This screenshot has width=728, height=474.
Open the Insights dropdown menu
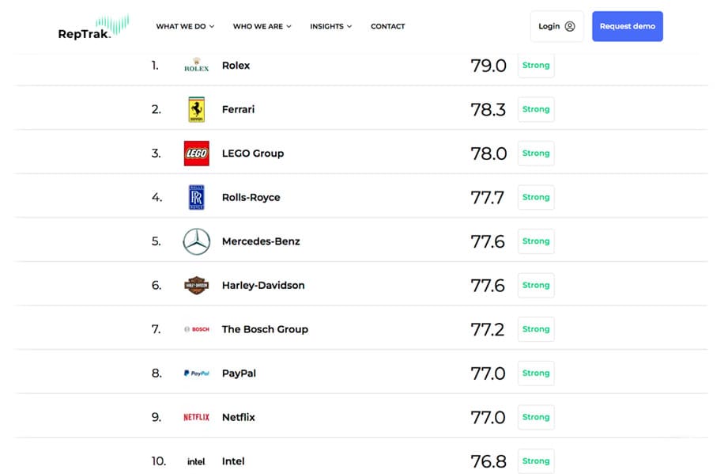330,26
